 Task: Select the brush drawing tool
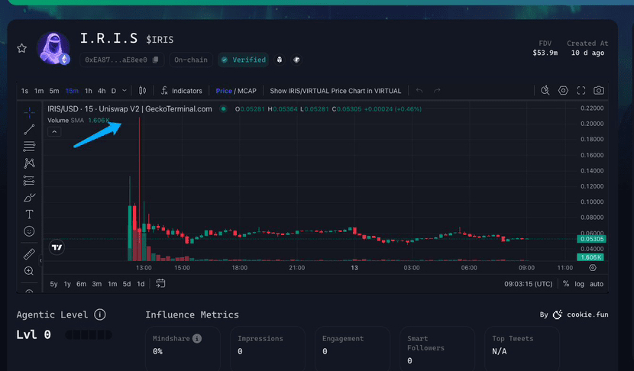point(29,197)
